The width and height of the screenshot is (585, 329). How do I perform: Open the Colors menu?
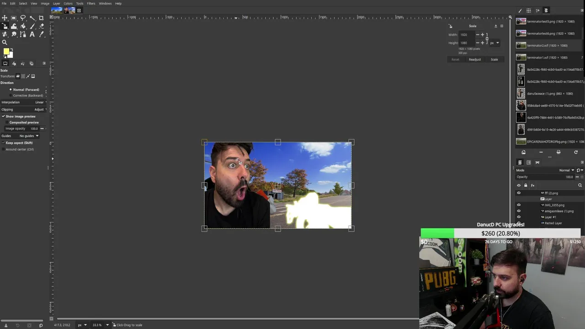[x=68, y=3]
